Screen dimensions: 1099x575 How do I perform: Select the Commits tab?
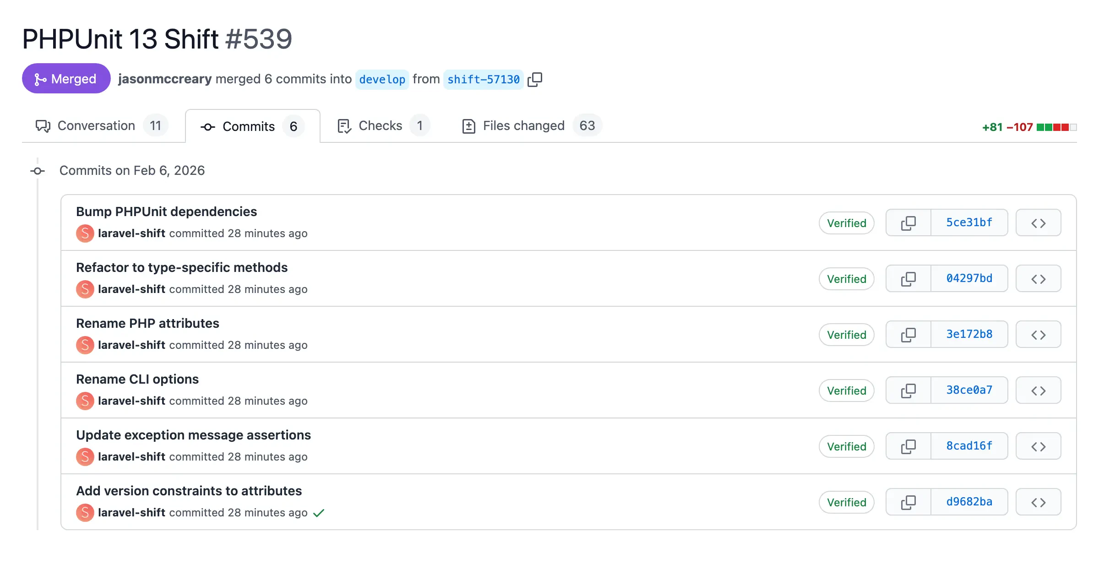252,126
